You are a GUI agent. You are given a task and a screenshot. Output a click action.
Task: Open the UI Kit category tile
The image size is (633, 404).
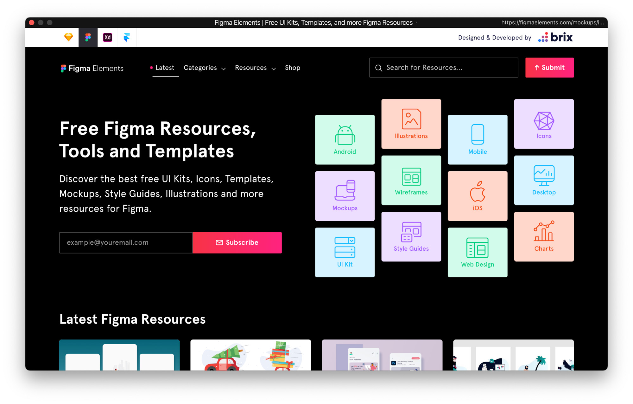pyautogui.click(x=345, y=252)
